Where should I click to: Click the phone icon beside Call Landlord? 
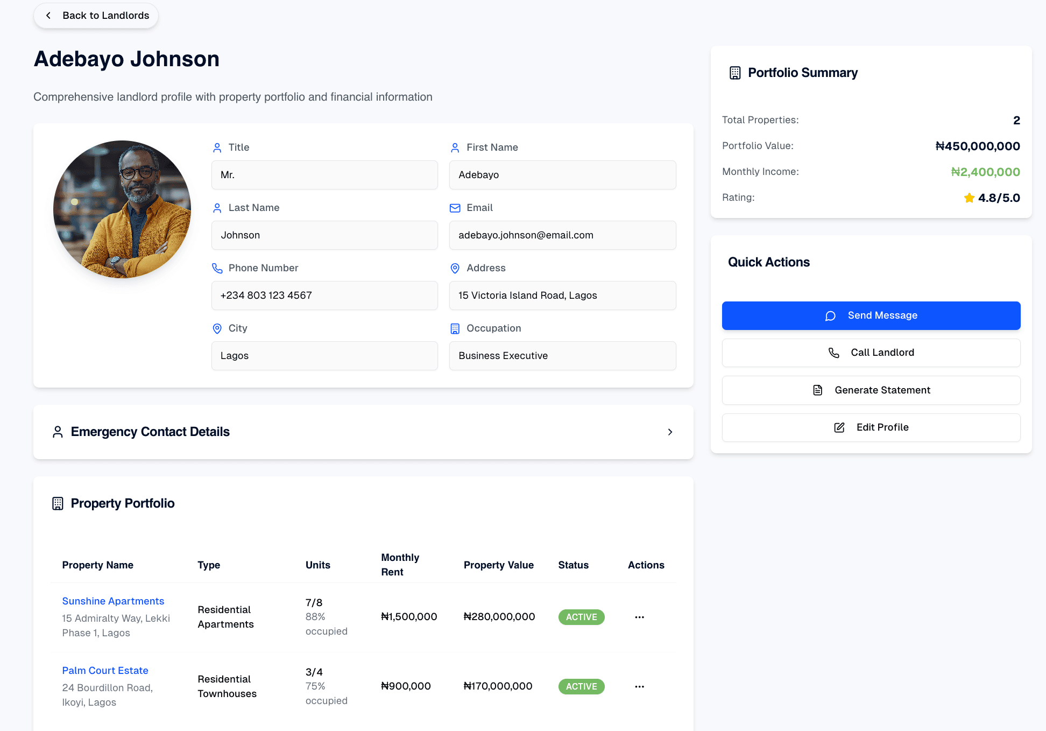click(834, 353)
